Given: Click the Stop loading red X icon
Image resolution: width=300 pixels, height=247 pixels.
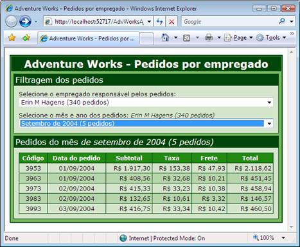Looking at the screenshot, I should pyautogui.click(x=172, y=22).
